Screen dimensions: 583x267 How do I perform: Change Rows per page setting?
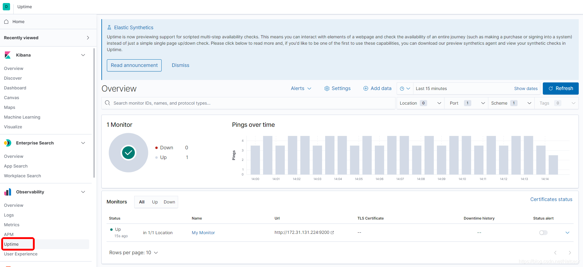point(134,253)
